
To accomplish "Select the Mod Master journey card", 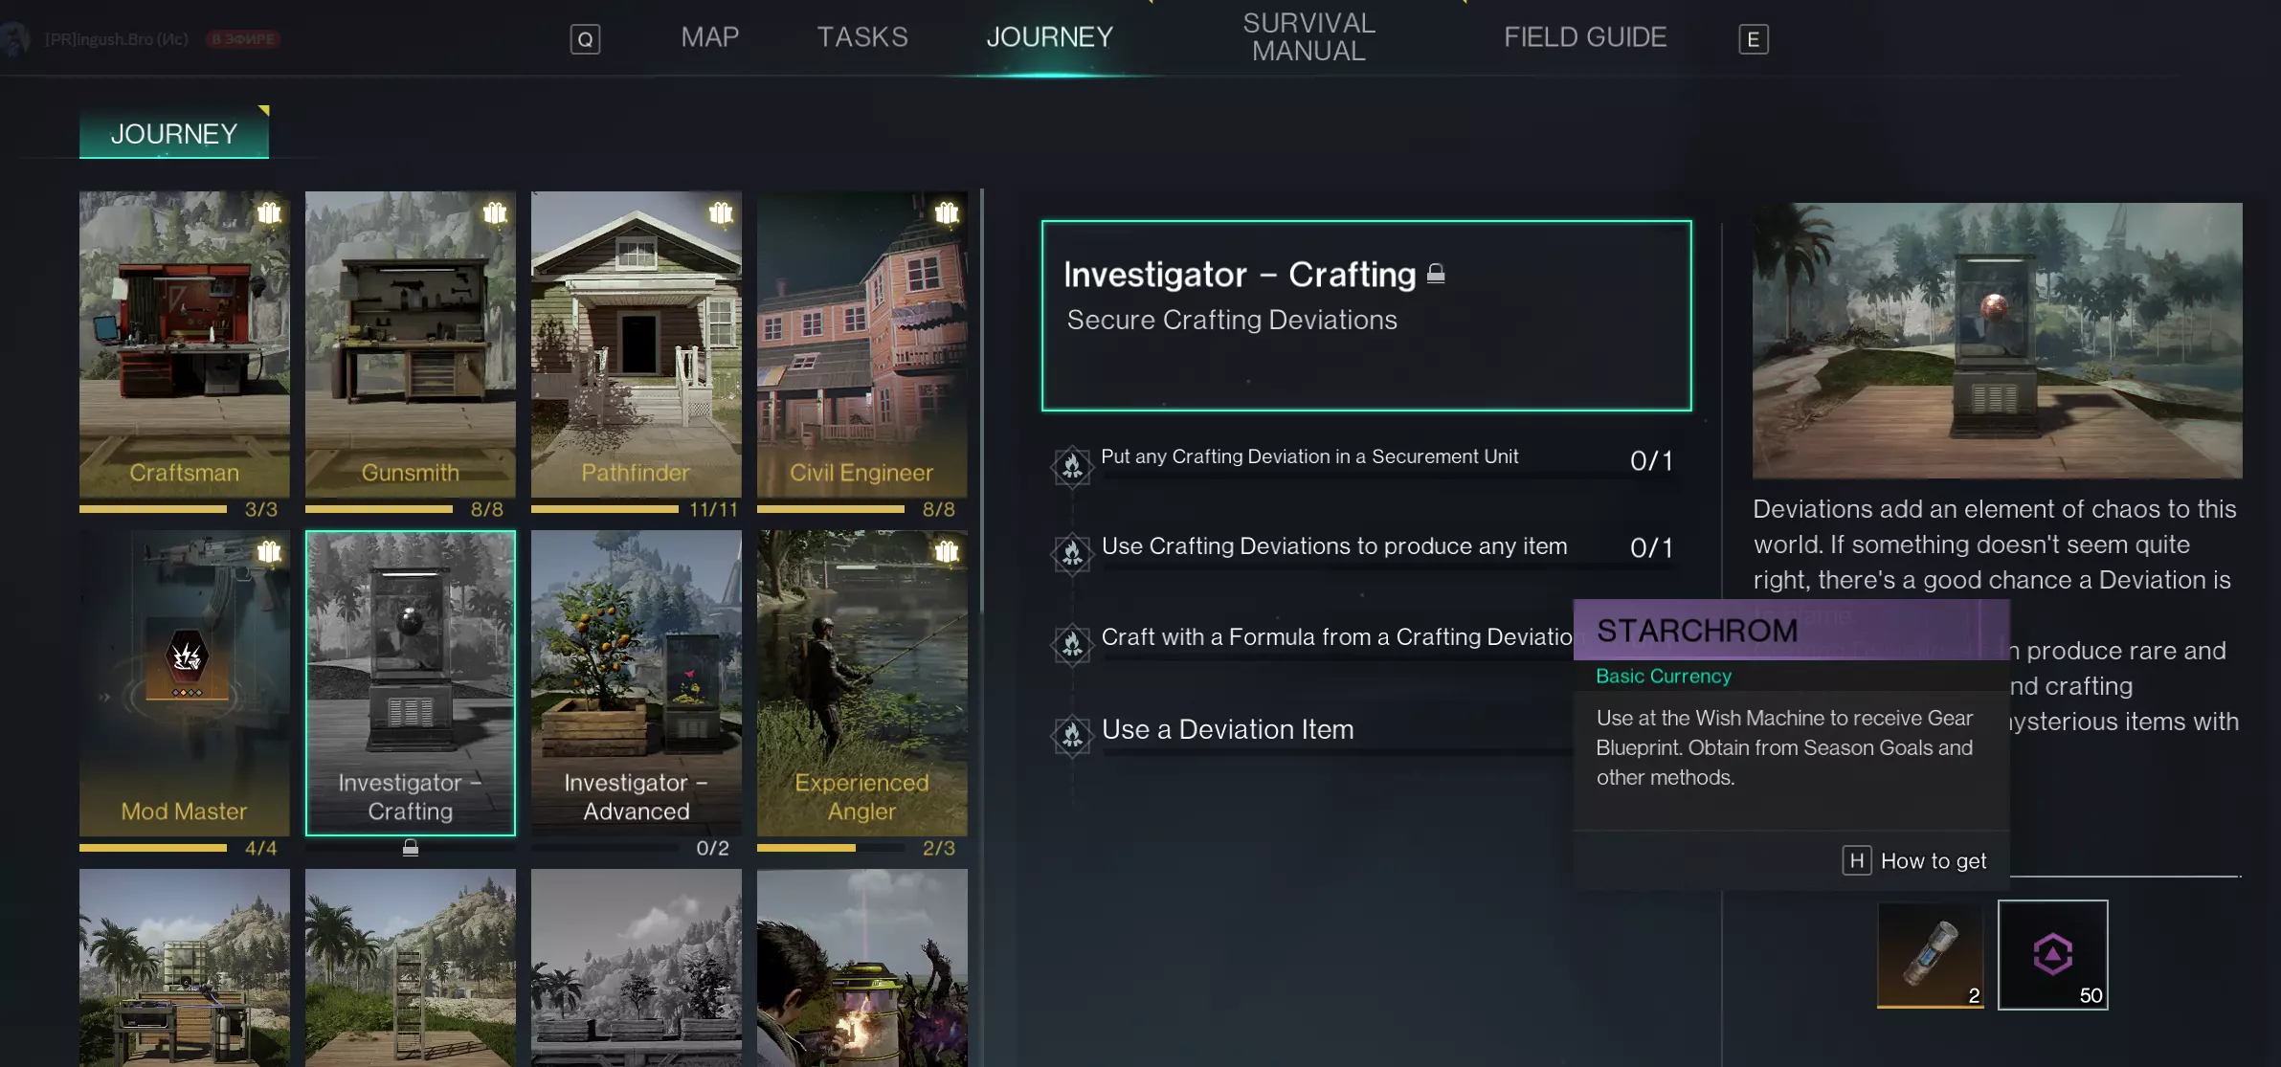I will pyautogui.click(x=184, y=682).
